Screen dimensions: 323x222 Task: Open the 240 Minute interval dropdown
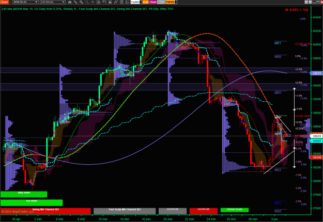point(53,2)
